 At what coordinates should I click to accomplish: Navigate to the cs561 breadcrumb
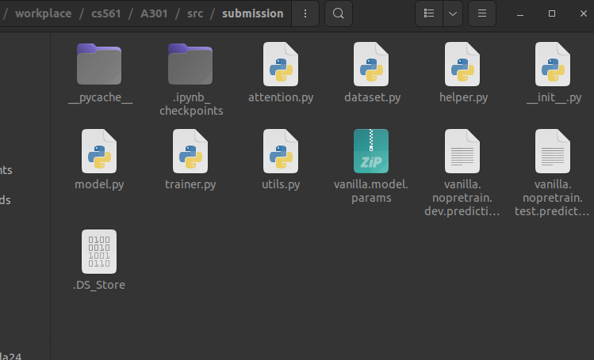106,13
